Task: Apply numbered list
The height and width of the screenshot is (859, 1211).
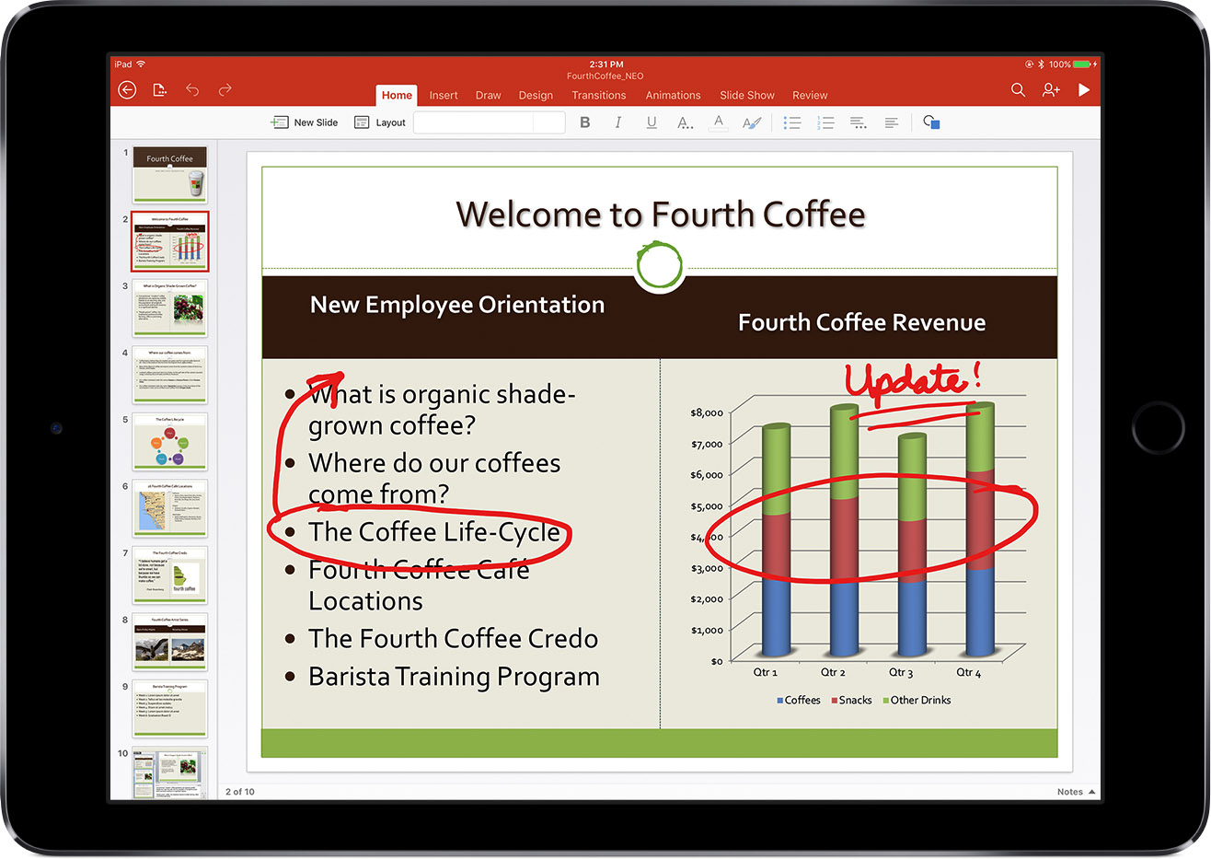Action: tap(825, 122)
